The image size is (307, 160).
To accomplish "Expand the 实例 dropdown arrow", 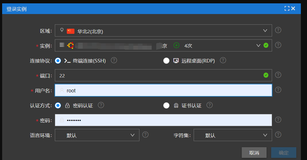I will coord(258,45).
